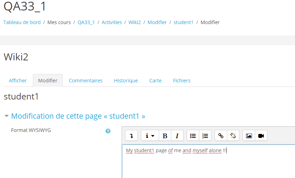Toggle the editor toolbar expand button
Viewport: 295px width, 178px height.
click(x=131, y=135)
